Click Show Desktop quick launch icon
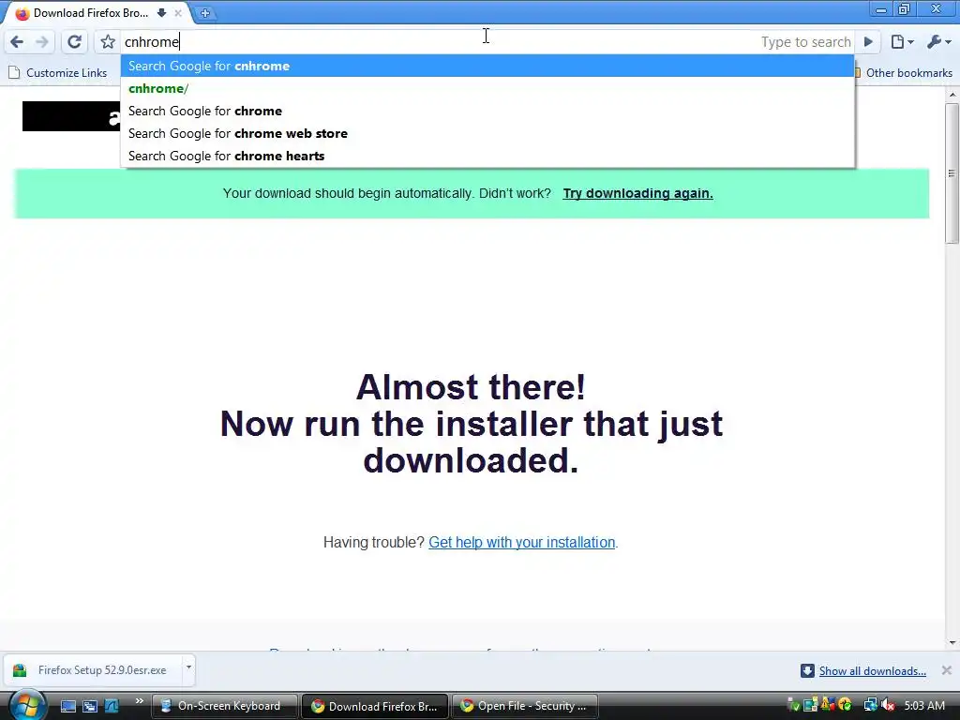The image size is (960, 720). click(67, 706)
